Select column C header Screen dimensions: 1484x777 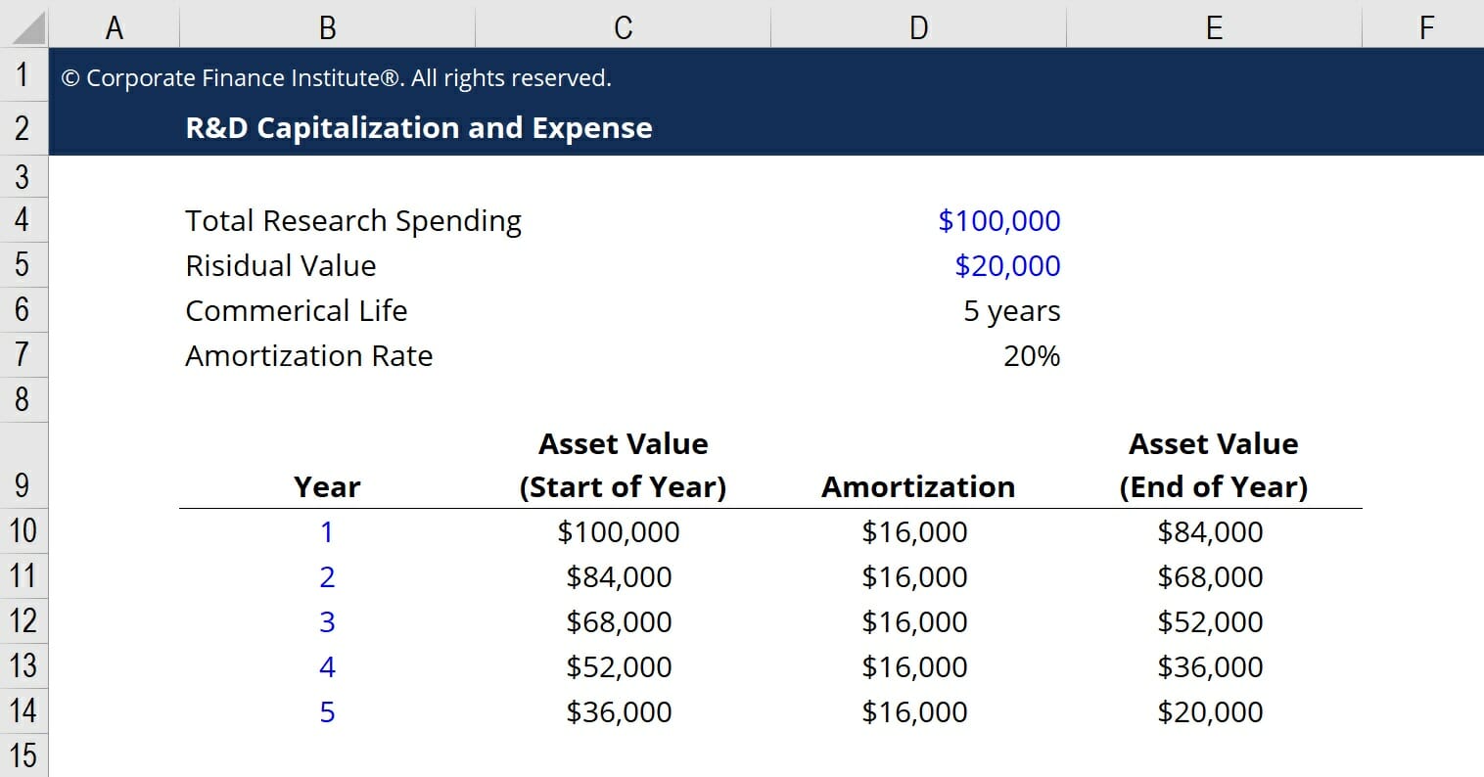point(623,26)
